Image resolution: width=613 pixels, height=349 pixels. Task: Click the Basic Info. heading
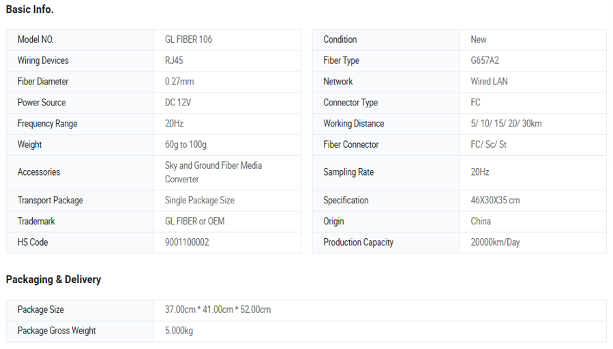point(29,10)
